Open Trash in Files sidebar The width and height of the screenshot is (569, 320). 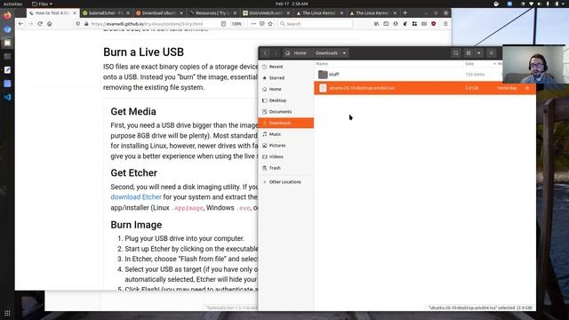point(286,168)
